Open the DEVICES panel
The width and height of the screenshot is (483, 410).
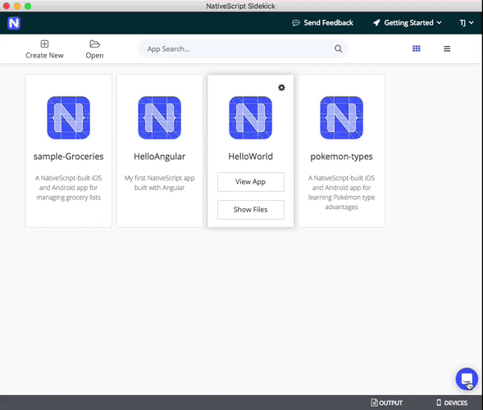[452, 403]
